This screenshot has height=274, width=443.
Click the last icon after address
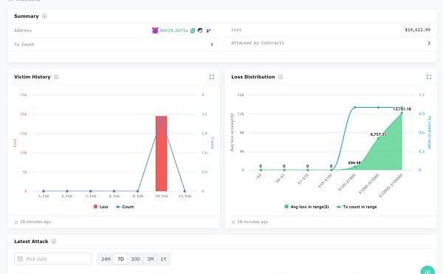tap(208, 30)
